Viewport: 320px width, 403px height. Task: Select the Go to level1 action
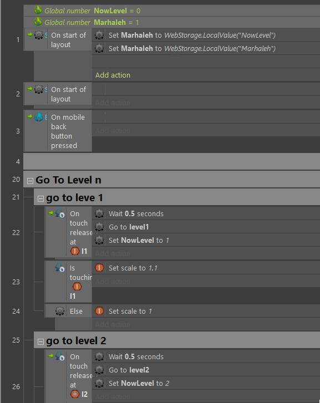tap(206, 227)
